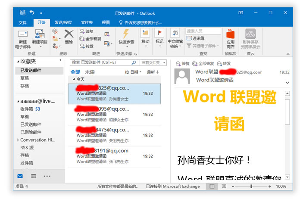This screenshot has height=199, width=306.
Task: Open the Move (移动) dropdown button
Action: pos(145,38)
